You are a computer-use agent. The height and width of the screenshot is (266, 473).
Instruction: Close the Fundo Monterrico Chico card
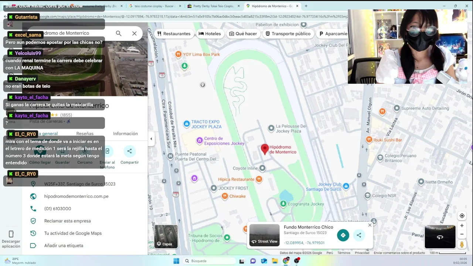tap(370, 225)
